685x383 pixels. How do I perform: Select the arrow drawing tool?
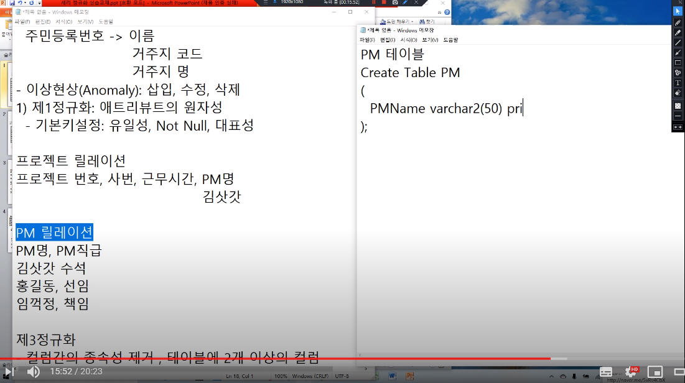click(678, 53)
